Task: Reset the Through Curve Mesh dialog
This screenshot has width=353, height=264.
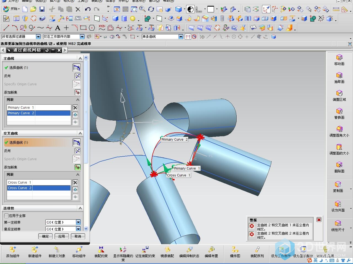Action: click(47, 50)
